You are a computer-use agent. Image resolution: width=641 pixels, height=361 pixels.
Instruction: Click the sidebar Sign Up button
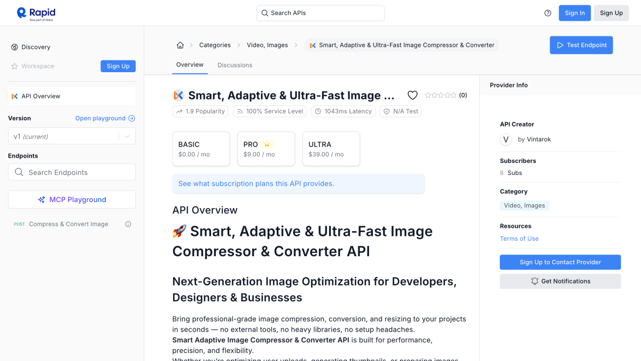(118, 66)
